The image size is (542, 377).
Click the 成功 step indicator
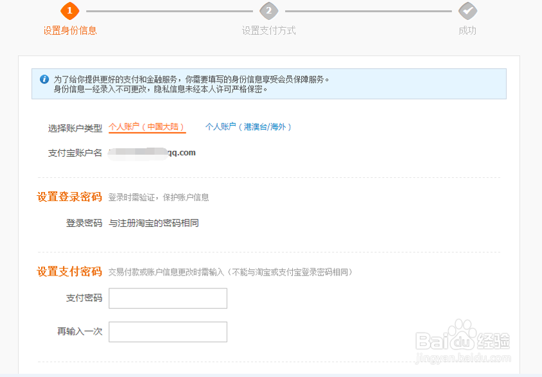[x=468, y=30]
